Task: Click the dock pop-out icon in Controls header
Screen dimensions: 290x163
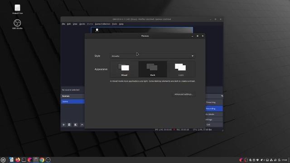Action: pos(222,96)
